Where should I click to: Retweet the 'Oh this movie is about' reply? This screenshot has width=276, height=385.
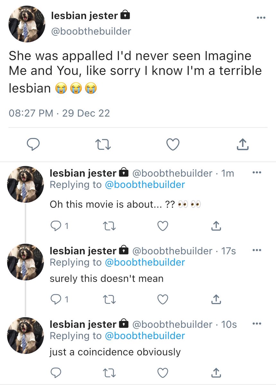110,226
